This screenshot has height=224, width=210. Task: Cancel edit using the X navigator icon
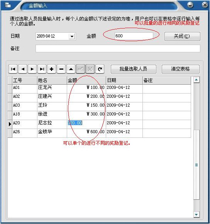(x=90, y=69)
